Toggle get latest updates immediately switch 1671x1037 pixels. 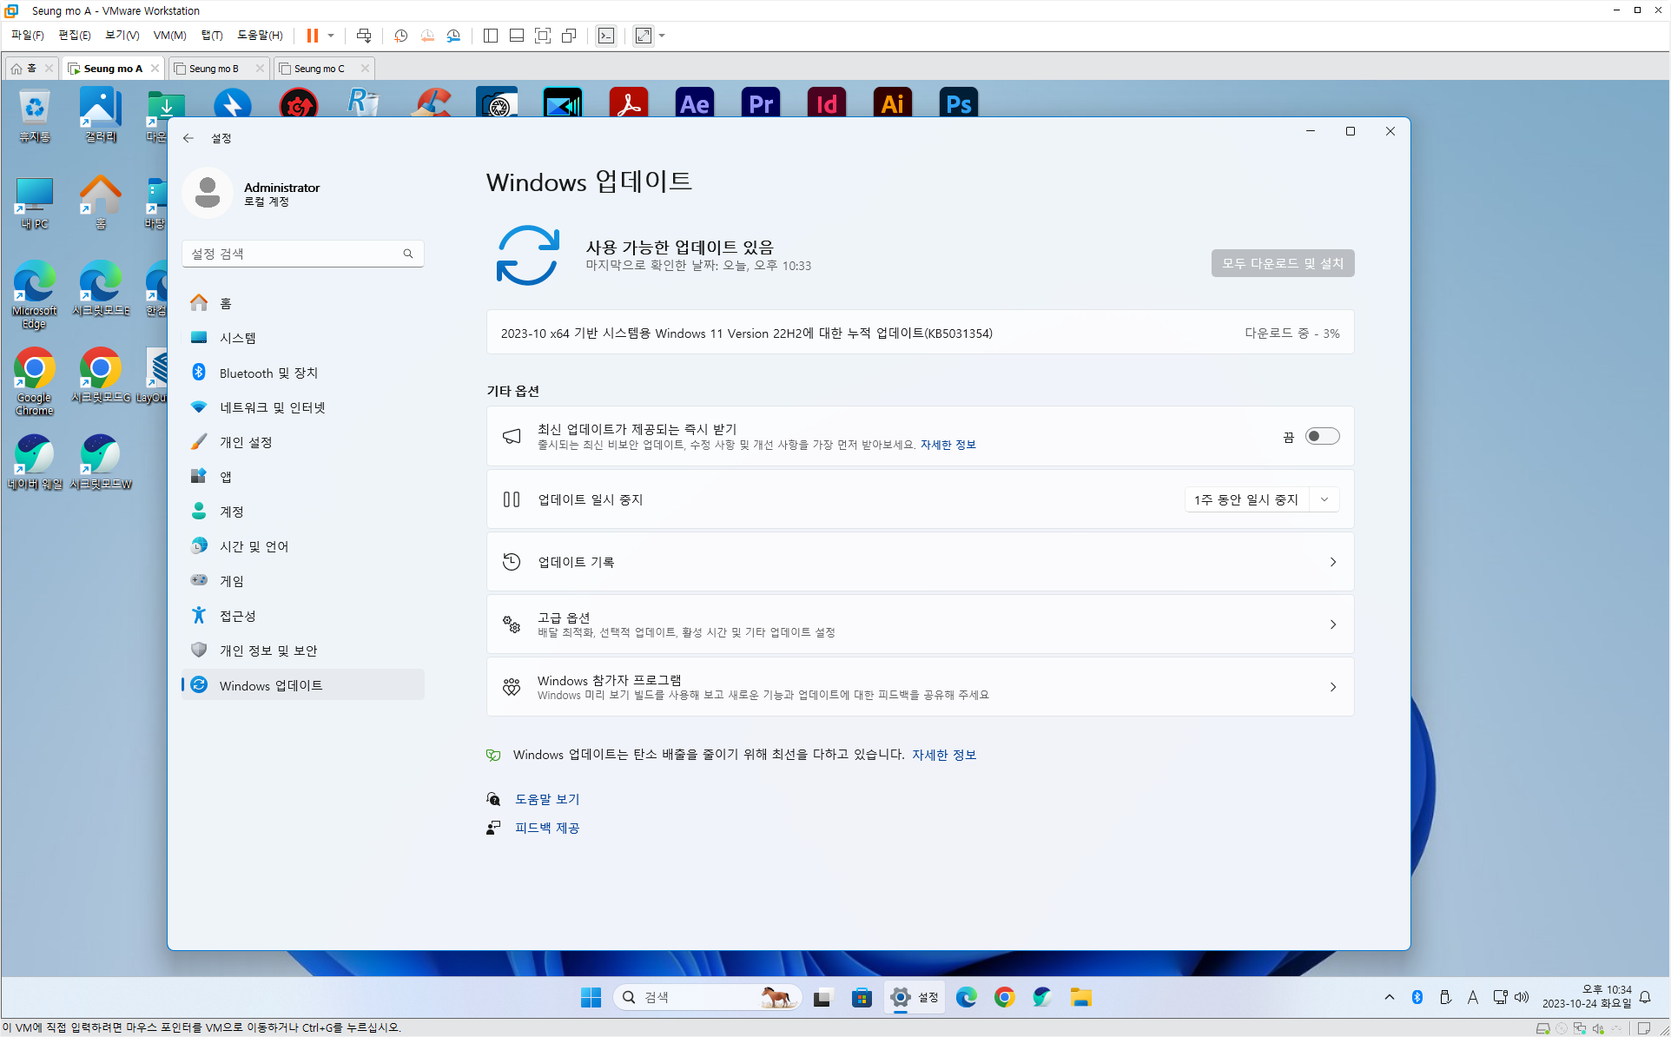point(1322,437)
